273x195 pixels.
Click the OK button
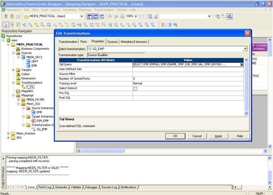pyautogui.click(x=175, y=135)
